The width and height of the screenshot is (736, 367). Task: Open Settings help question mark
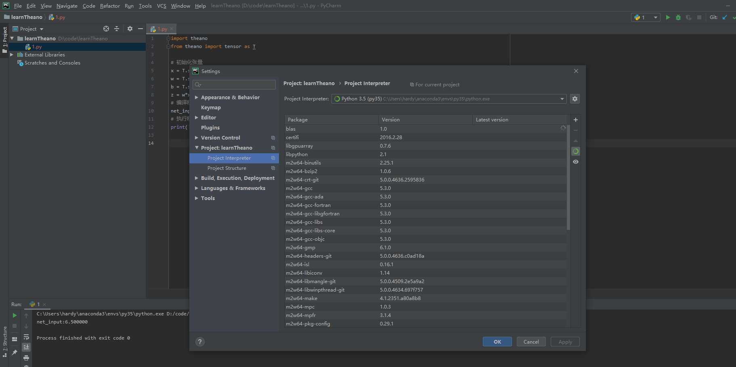(x=200, y=342)
